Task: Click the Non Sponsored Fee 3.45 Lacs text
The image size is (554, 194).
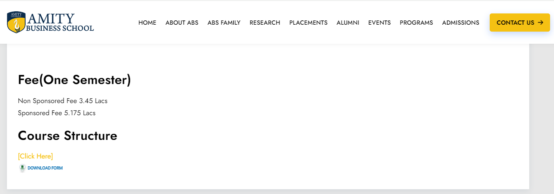Action: point(63,101)
